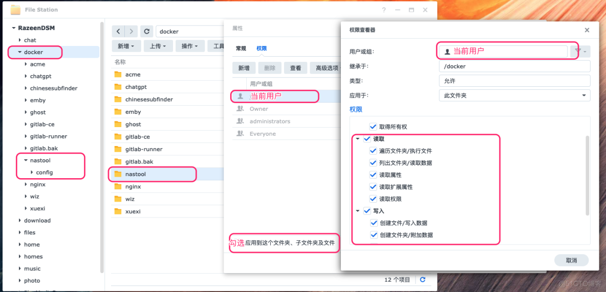Click the user icon of the 当前用户 row
606x292 pixels.
point(241,96)
